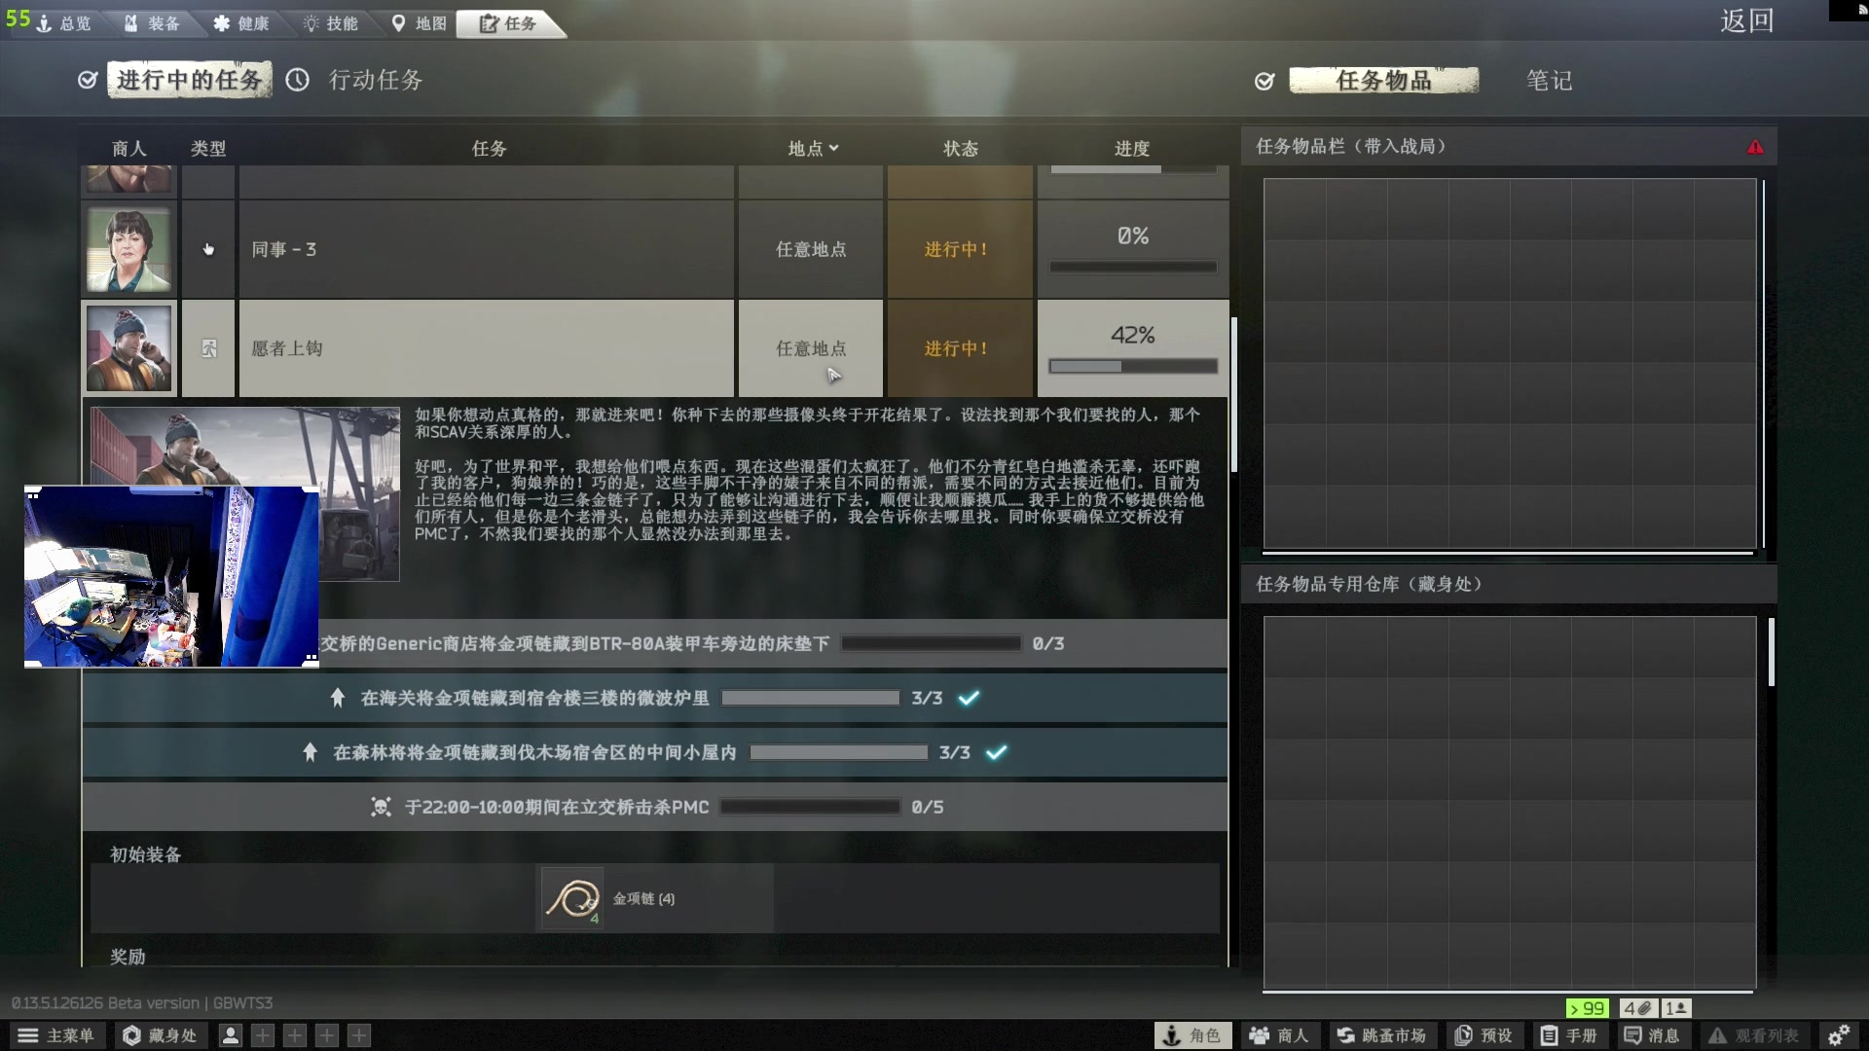
Task: Open the 地点 location filter dropdown
Action: [x=811, y=148]
